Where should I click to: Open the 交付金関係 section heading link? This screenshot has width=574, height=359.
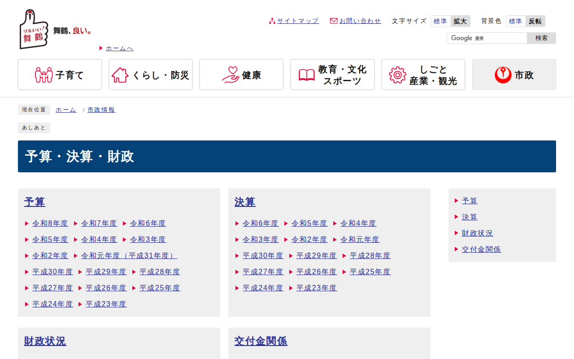261,341
